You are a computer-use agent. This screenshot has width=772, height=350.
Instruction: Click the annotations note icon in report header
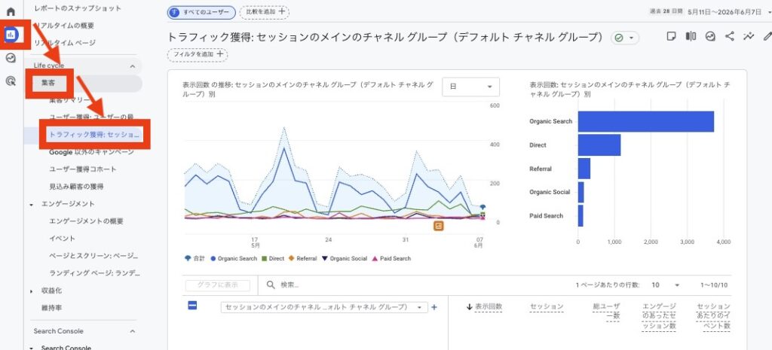click(x=670, y=36)
